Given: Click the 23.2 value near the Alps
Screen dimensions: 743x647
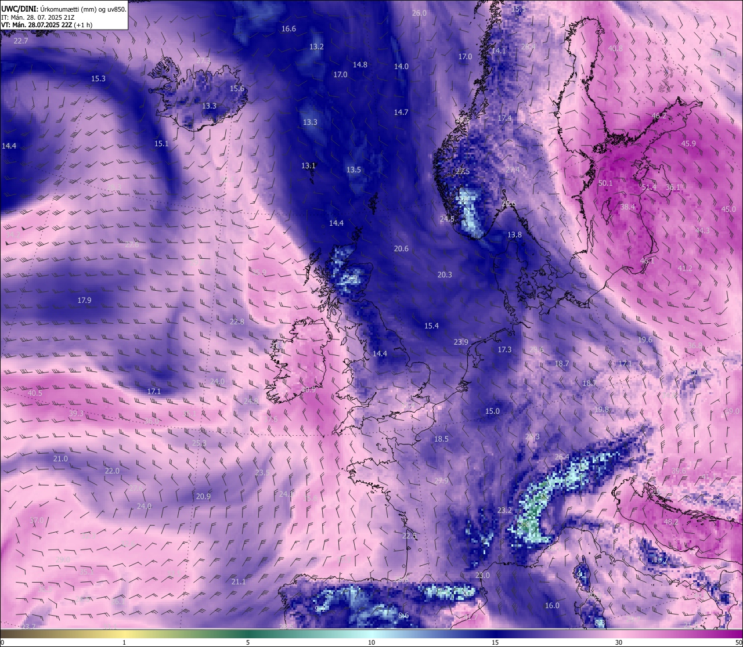Looking at the screenshot, I should tap(504, 510).
